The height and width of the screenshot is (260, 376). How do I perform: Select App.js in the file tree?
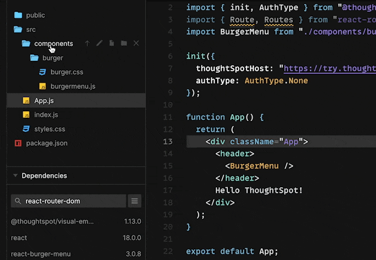[x=76, y=100]
